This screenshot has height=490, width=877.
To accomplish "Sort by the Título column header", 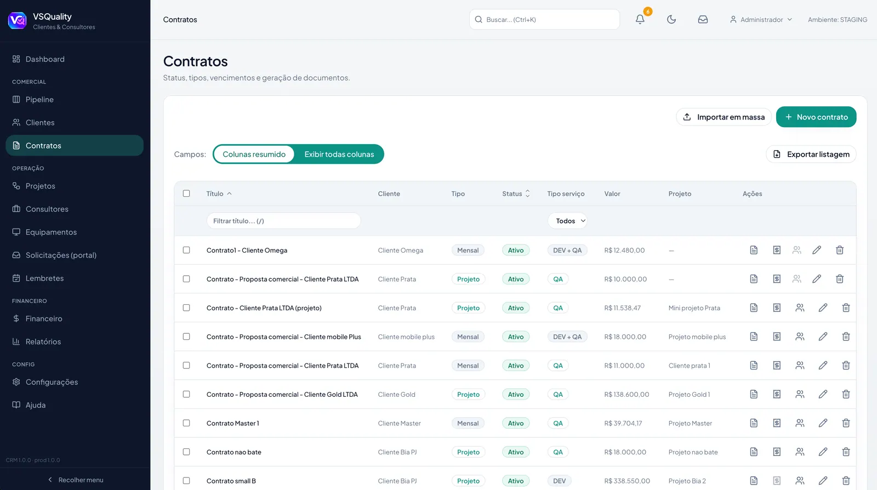I will point(219,193).
